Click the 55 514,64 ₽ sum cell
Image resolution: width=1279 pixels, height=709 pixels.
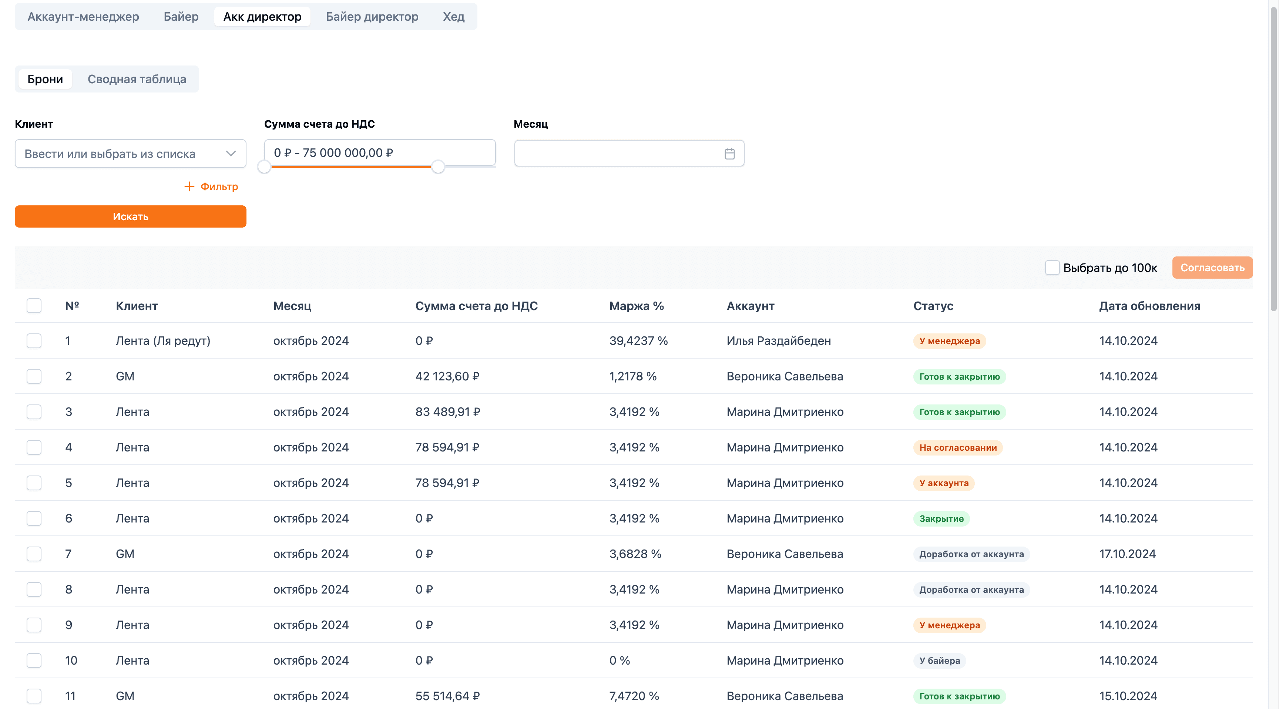coord(447,696)
